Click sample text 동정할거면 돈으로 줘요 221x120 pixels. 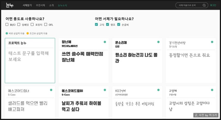click(189, 55)
